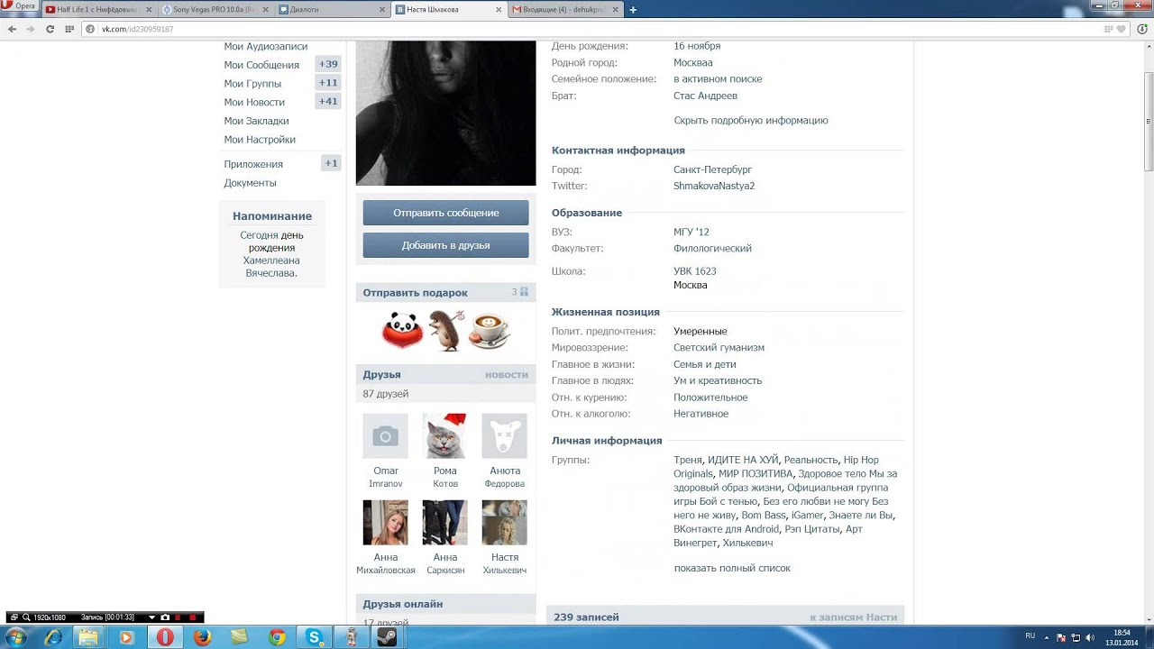Select the panda heart gift
Image resolution: width=1154 pixels, height=649 pixels.
click(403, 331)
